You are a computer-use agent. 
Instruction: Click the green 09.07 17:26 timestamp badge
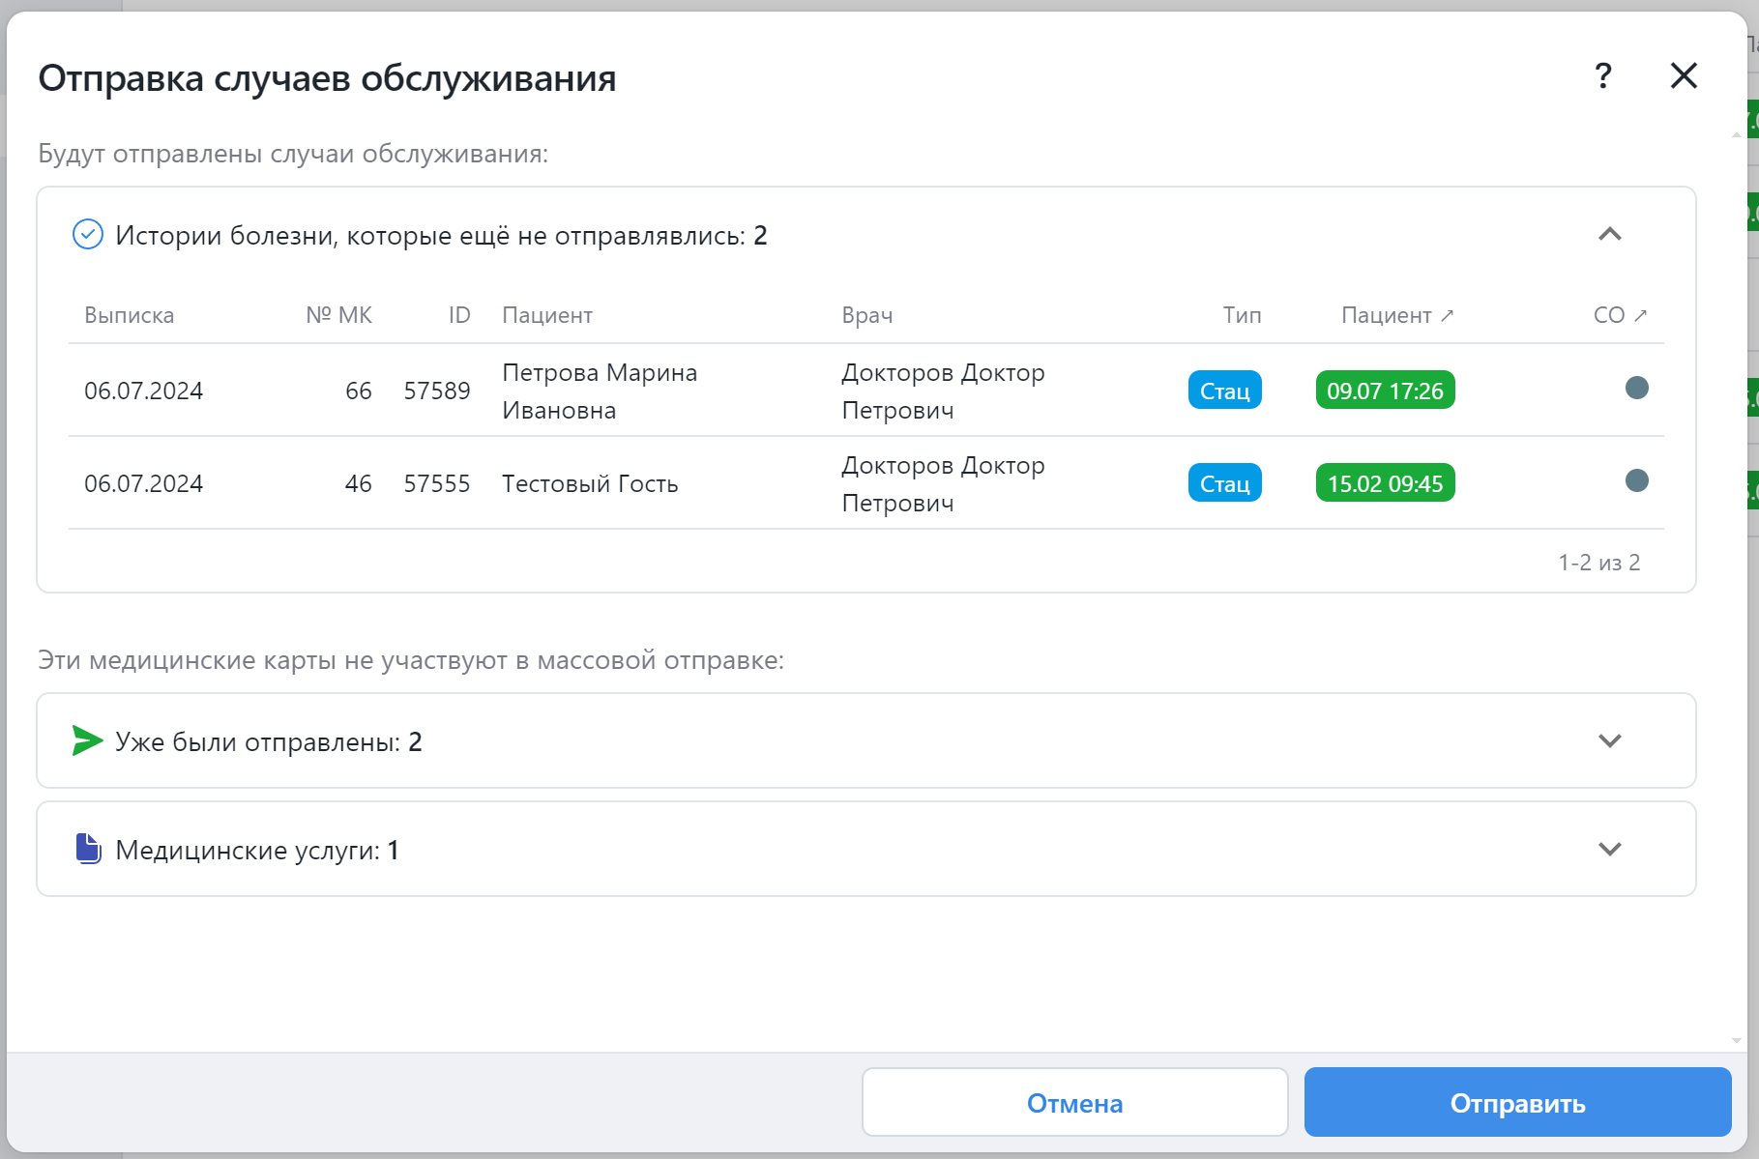1385,391
